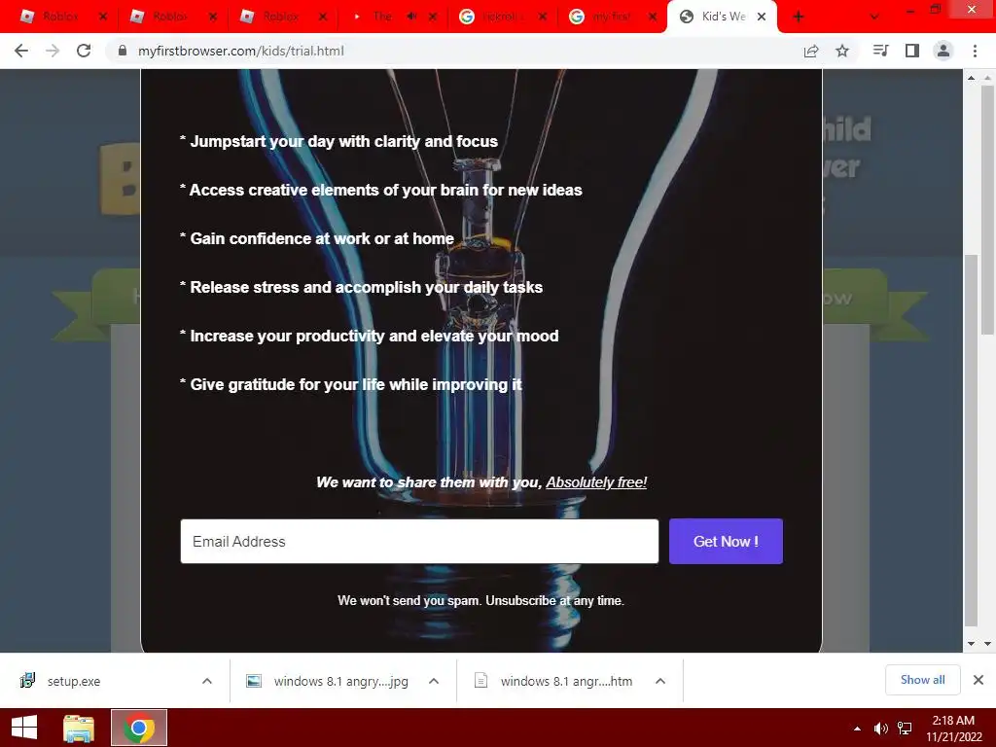Click 'We won't send you spam' notice
This screenshot has height=747, width=996.
point(480,600)
